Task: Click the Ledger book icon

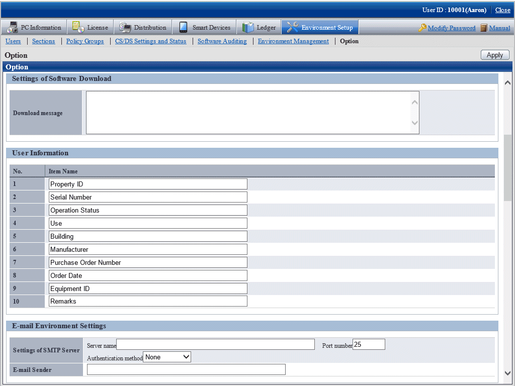Action: click(x=248, y=28)
